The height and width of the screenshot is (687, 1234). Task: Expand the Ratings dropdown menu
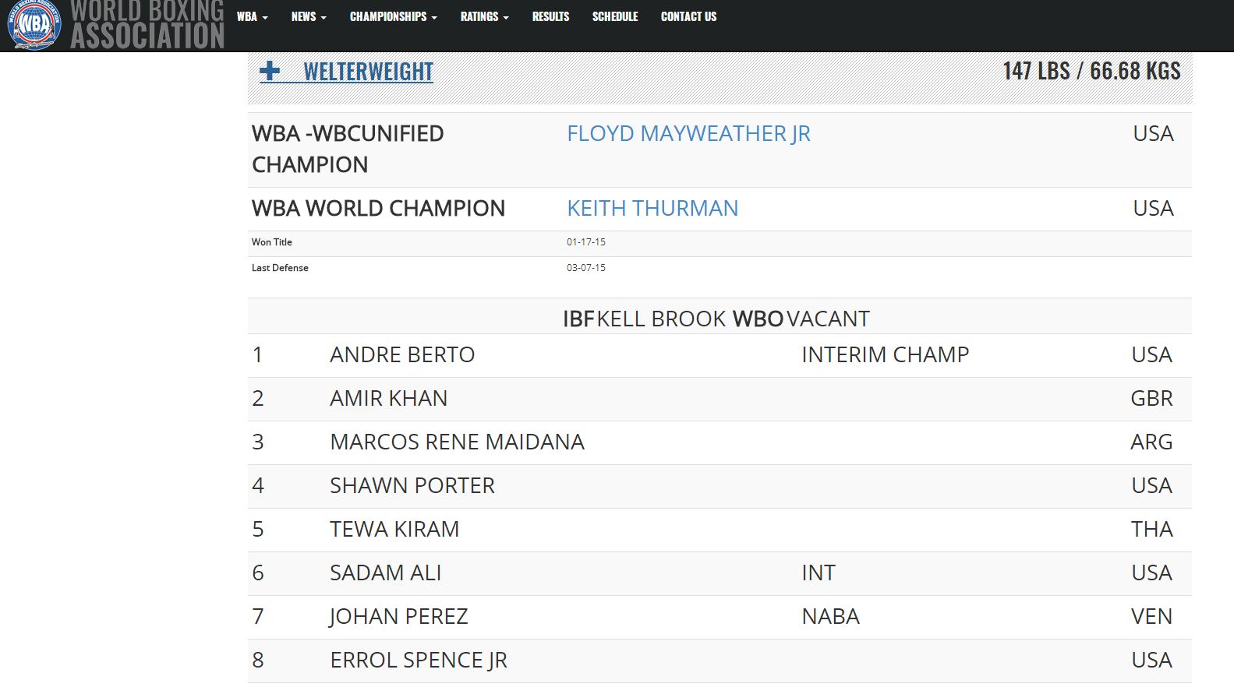point(484,16)
